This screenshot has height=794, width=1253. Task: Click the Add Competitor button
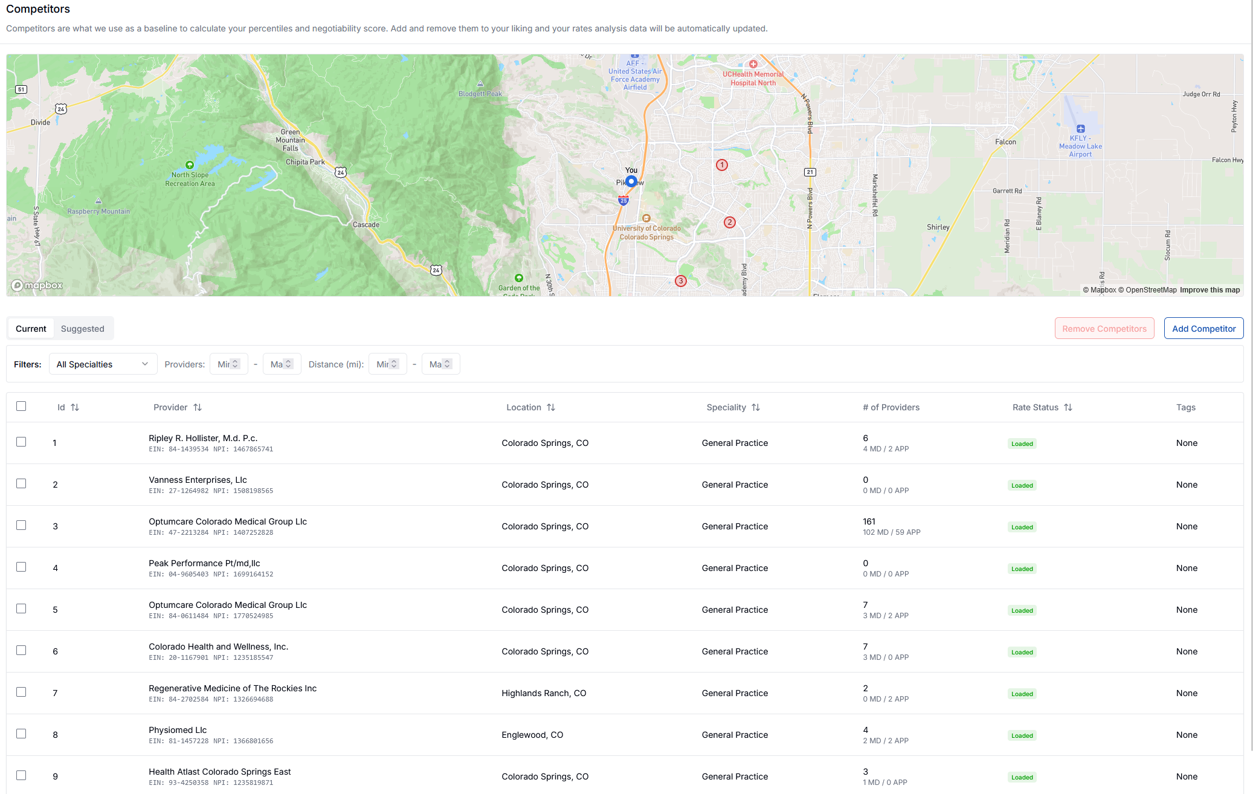pyautogui.click(x=1203, y=328)
